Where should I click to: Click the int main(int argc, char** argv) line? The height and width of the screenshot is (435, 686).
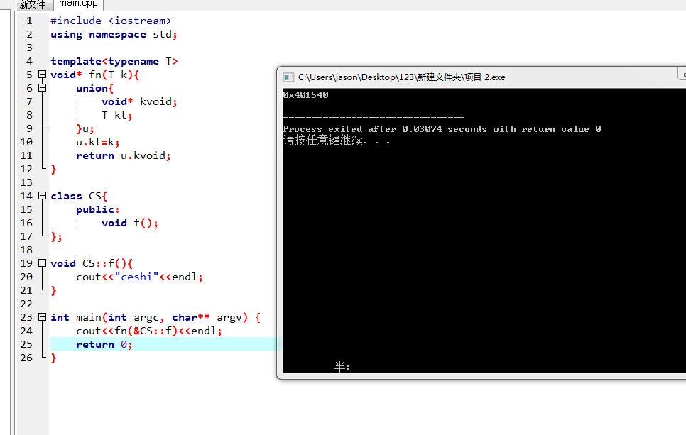(156, 317)
